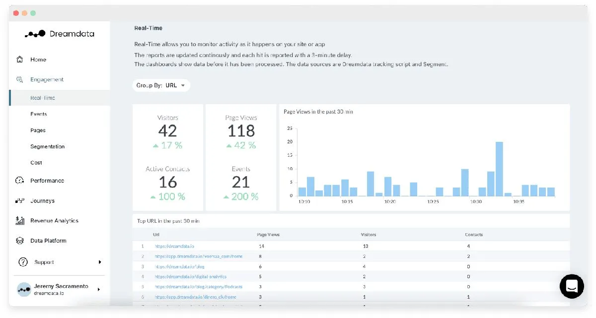Open the https://dreamdata.io link
The width and height of the screenshot is (596, 318).
point(175,246)
